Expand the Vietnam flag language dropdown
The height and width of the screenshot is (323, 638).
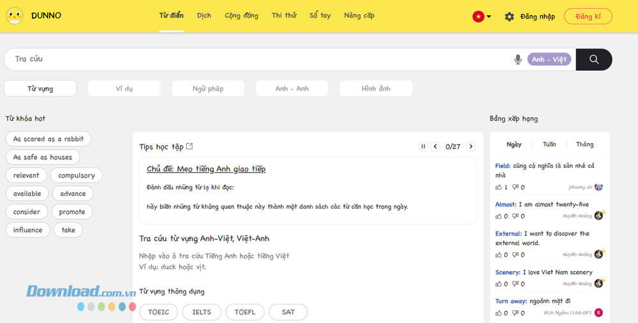[x=482, y=17]
